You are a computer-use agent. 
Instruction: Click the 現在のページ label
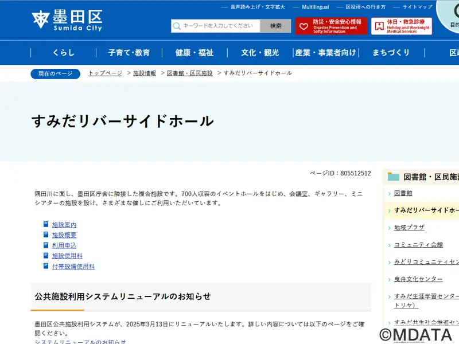(x=55, y=74)
